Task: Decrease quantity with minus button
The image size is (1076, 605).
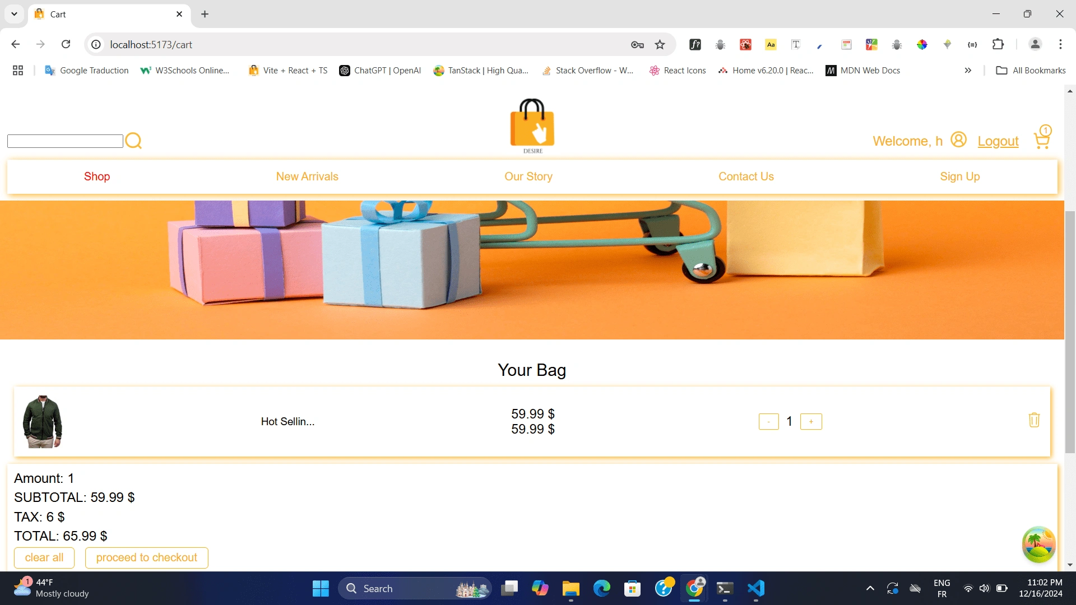Action: click(x=768, y=421)
